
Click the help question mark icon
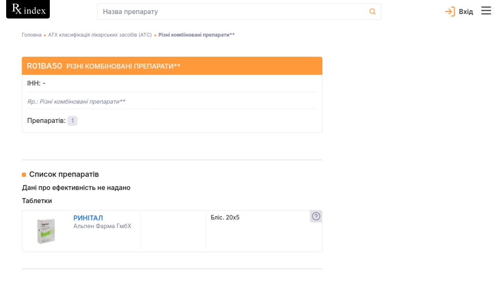click(316, 217)
